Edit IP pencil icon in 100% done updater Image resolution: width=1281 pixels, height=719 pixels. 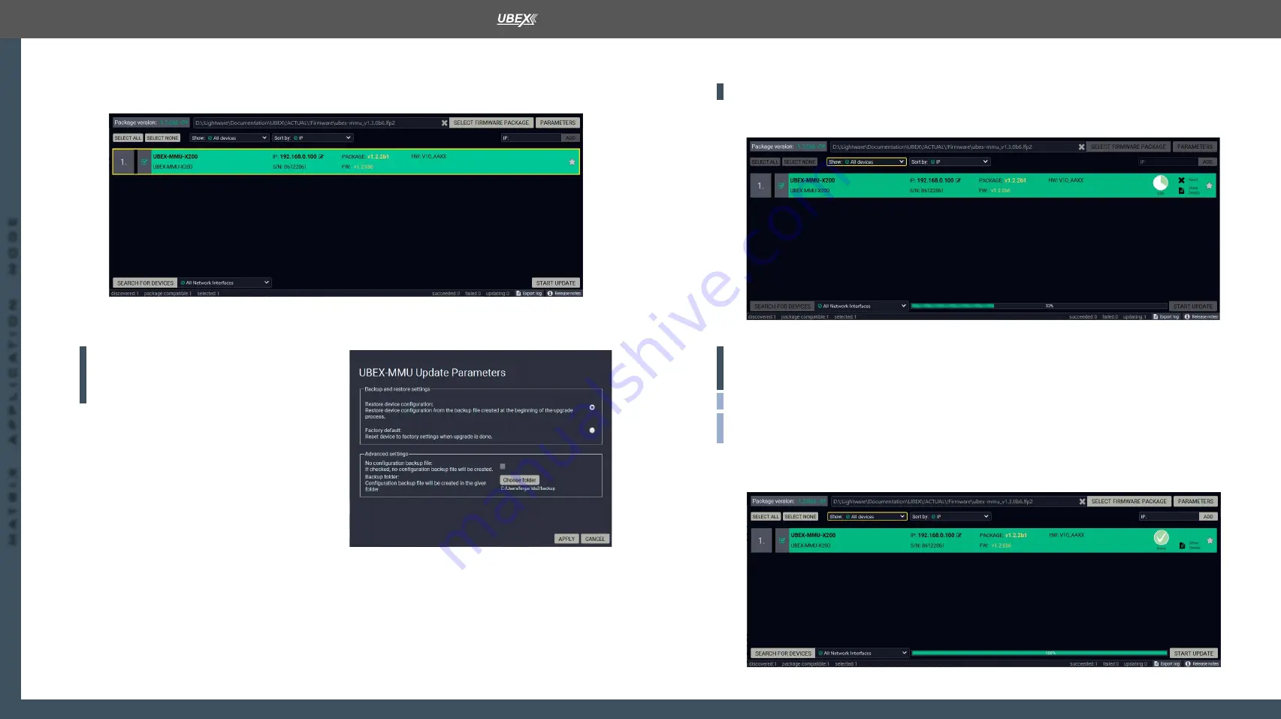(959, 535)
